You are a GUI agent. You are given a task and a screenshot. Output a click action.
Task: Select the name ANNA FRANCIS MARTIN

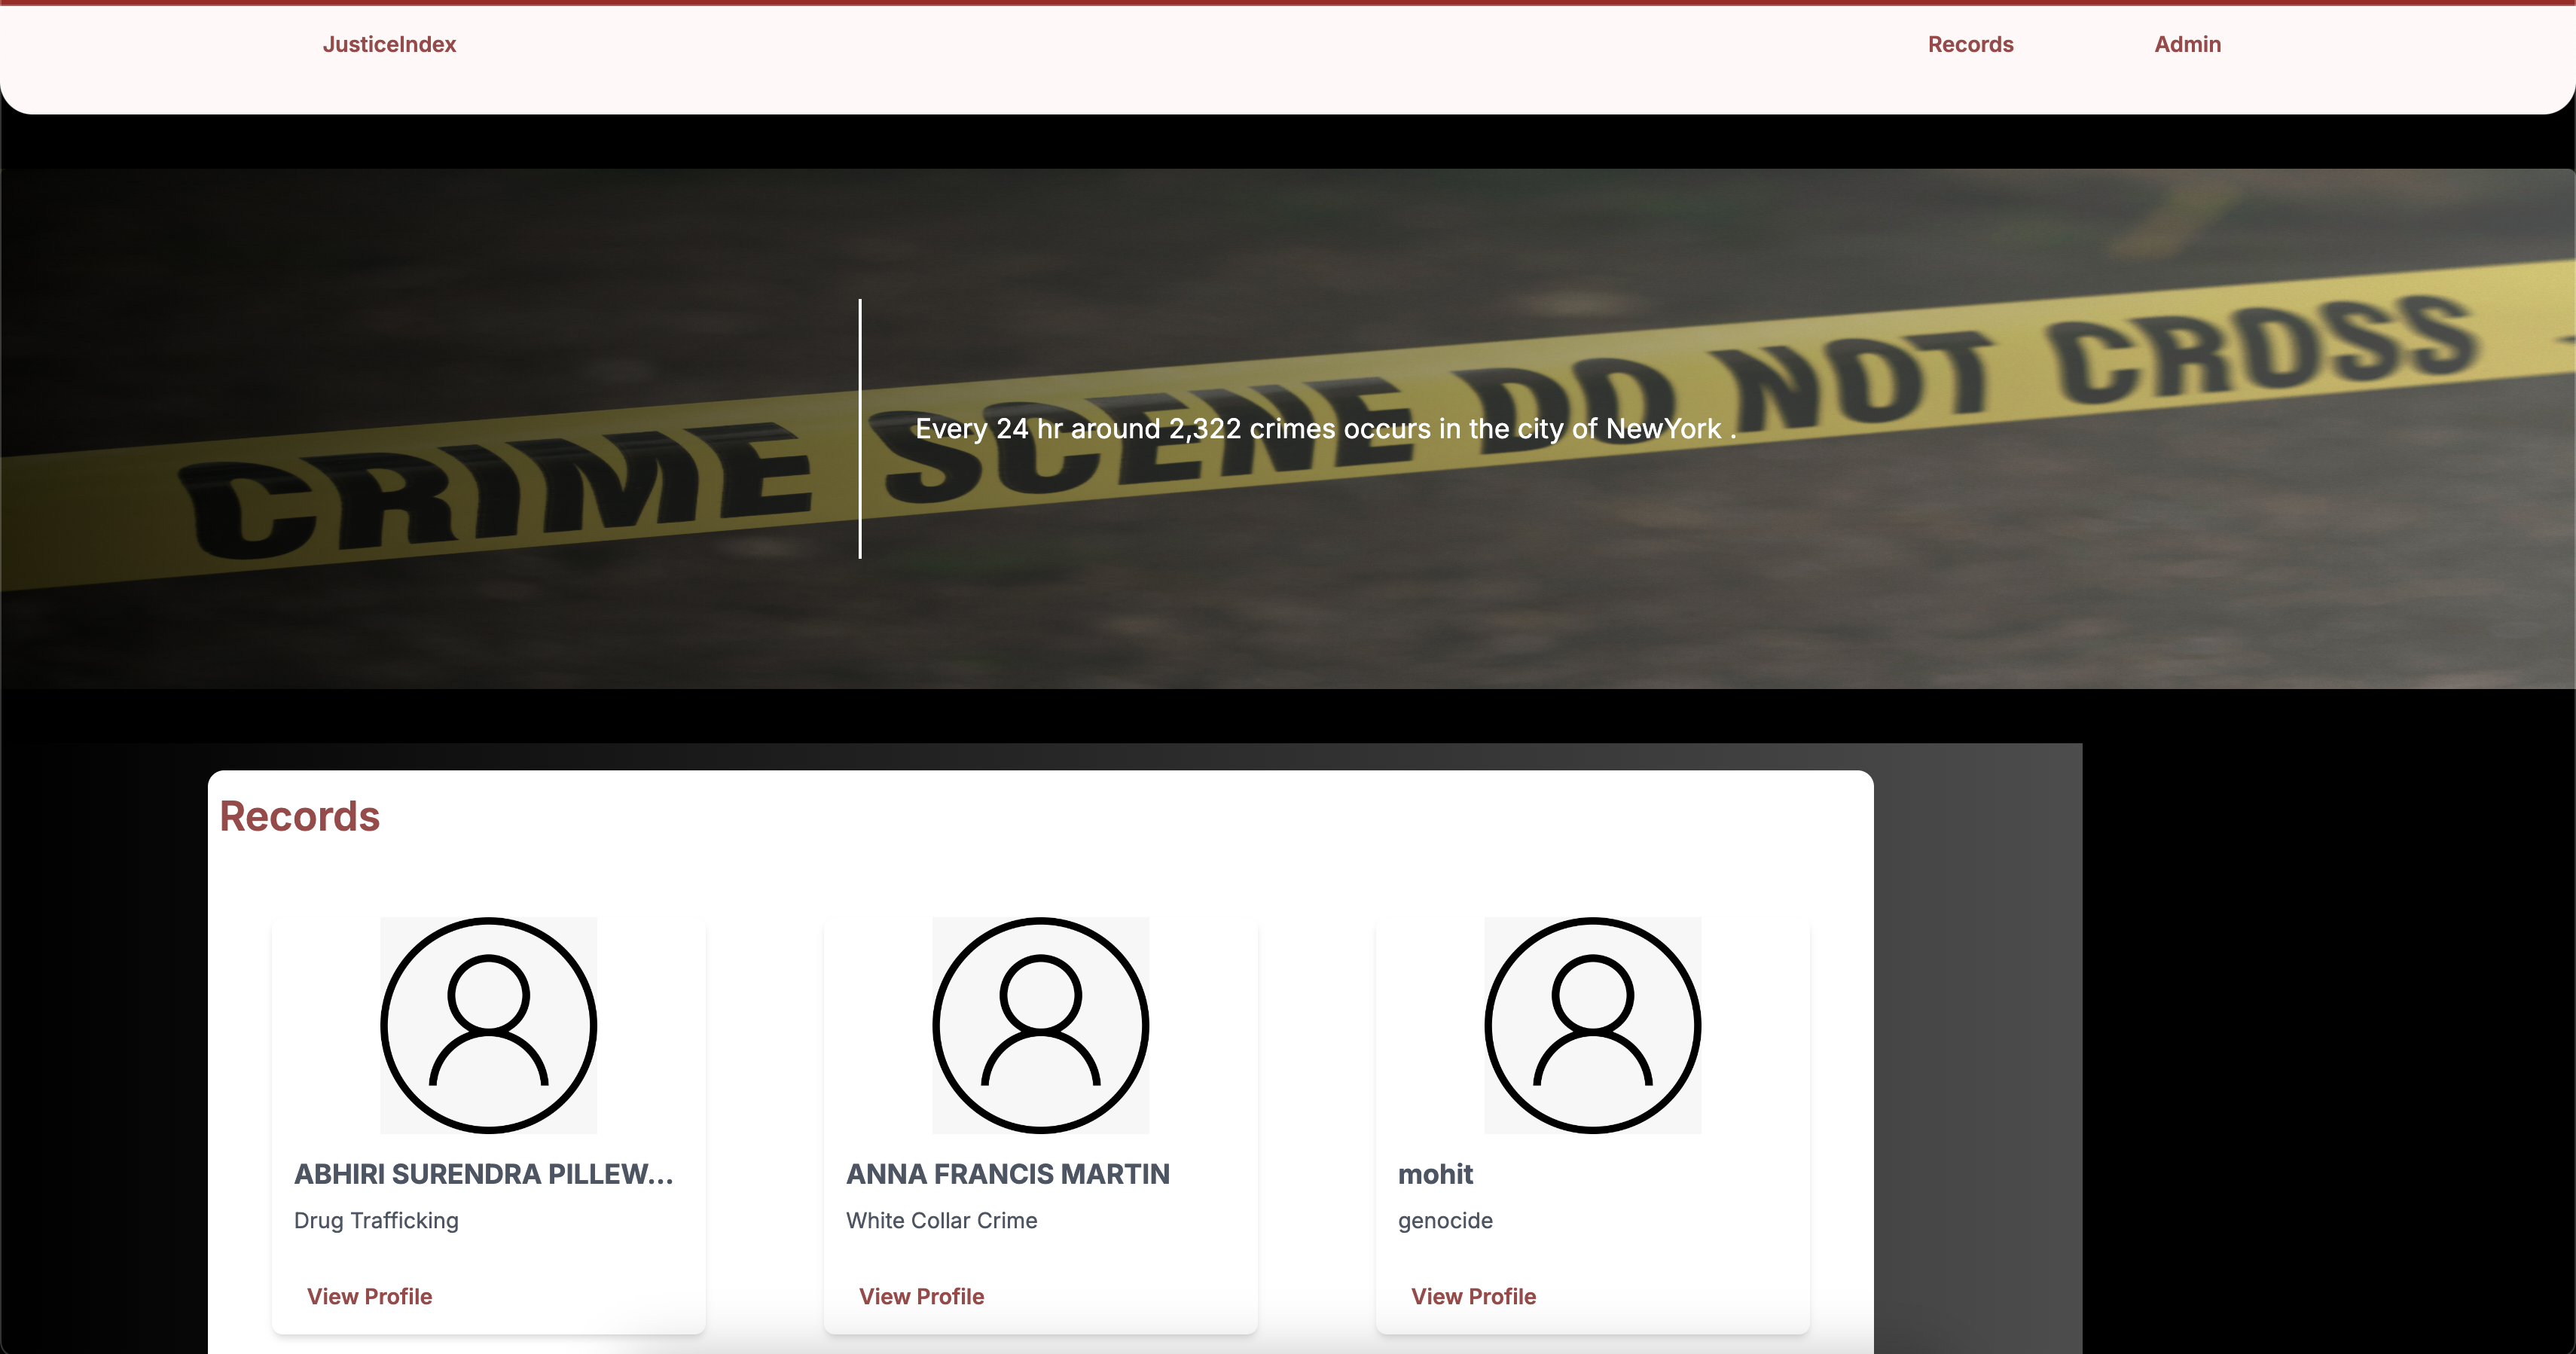(1008, 1174)
